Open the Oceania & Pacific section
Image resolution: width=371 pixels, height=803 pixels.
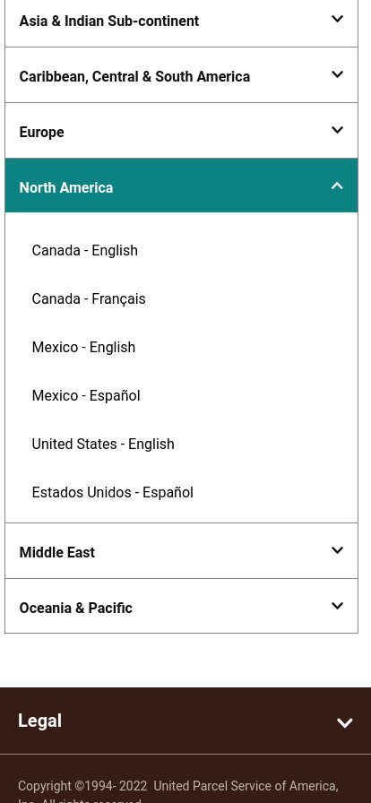181,607
